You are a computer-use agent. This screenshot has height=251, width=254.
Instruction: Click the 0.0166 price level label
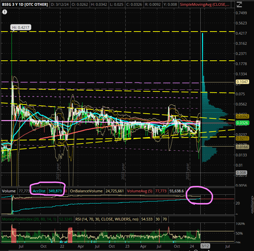click(x=242, y=147)
